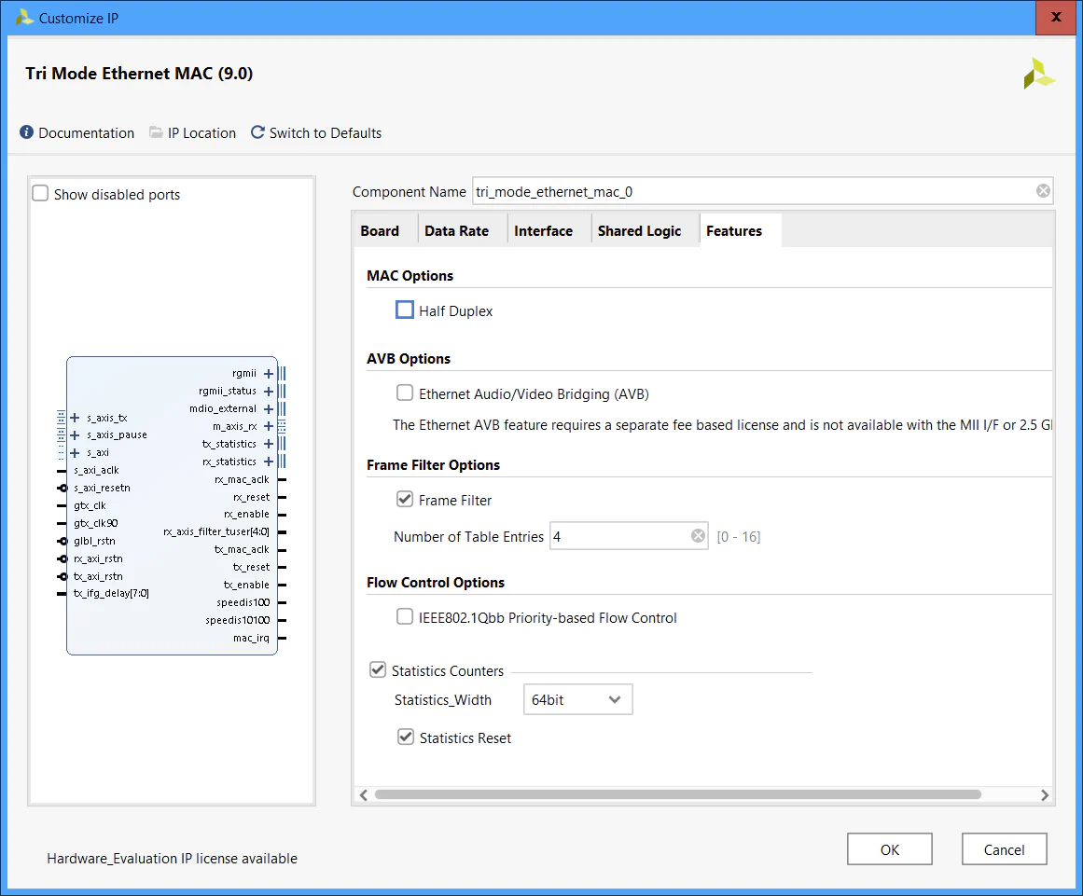Click the Xilinx logo in the dialog header
The image size is (1083, 896).
1039,73
